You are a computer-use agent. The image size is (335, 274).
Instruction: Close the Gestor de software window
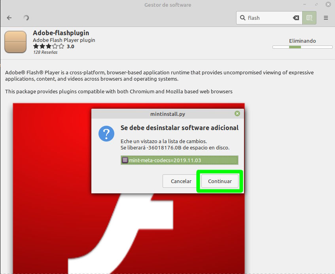click(x=328, y=5)
